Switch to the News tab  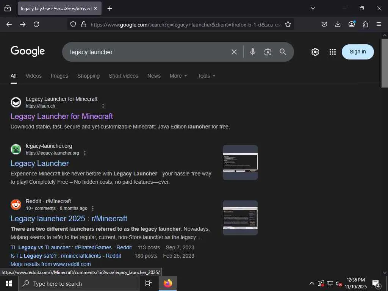[x=154, y=76]
